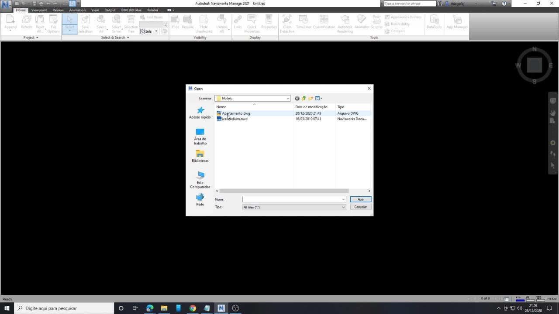Open the View ribbon tab
Viewport: 559px width, 314px height.
pos(95,10)
